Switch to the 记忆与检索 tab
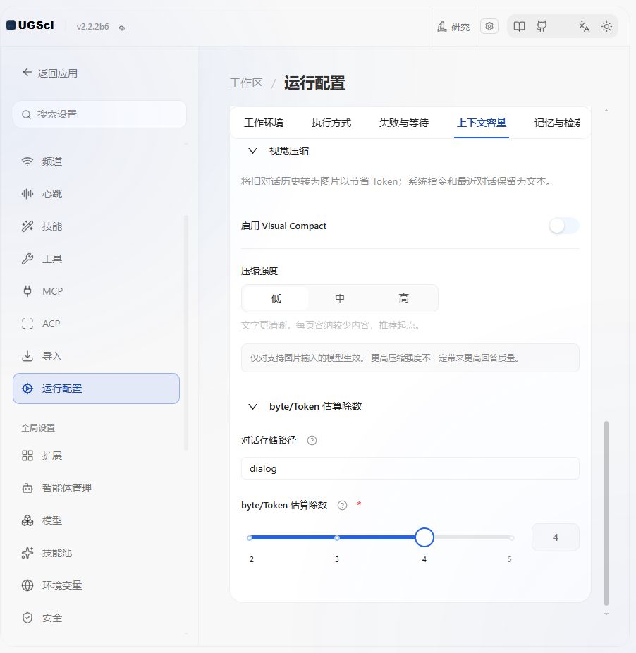 coord(557,123)
